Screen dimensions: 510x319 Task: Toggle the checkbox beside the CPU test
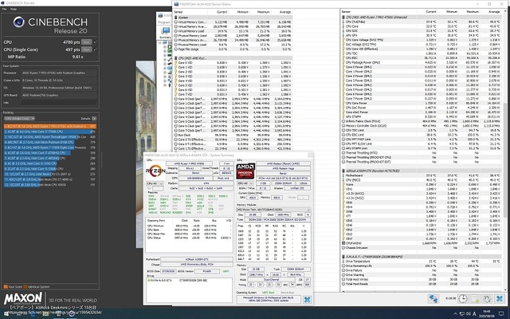[95, 42]
